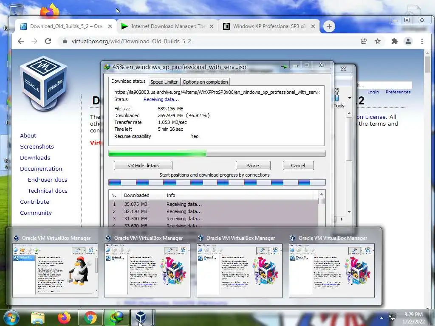Open the Community link
This screenshot has height=326, width=435.
(x=36, y=213)
